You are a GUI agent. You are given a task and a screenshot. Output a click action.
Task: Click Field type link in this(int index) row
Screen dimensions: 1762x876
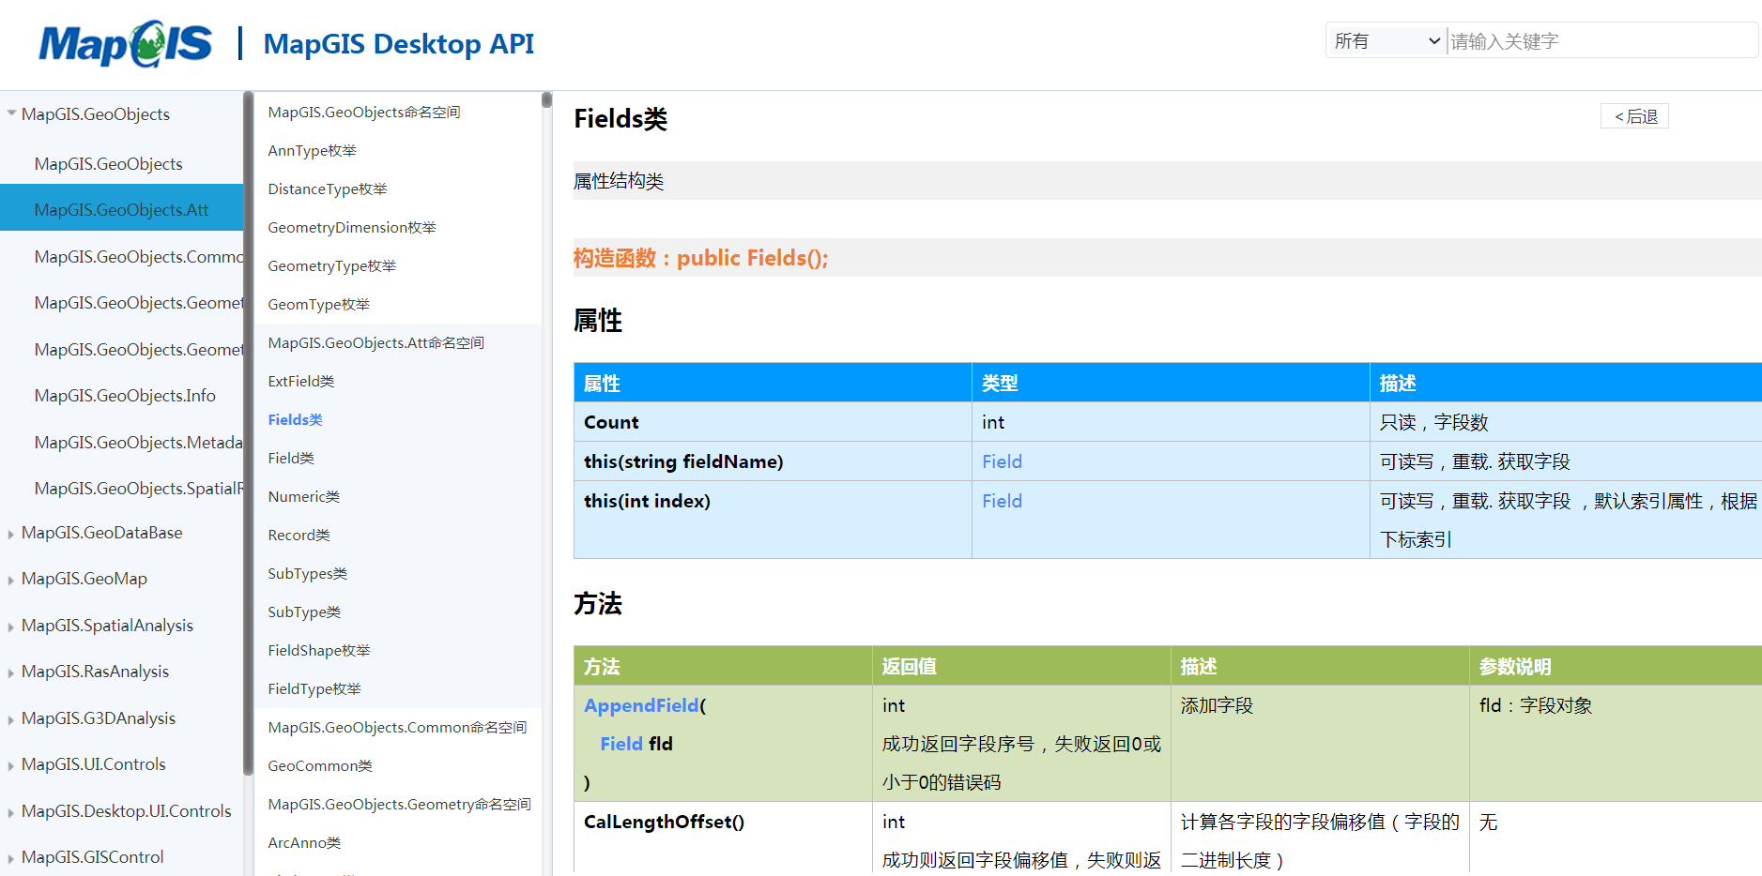1002,501
